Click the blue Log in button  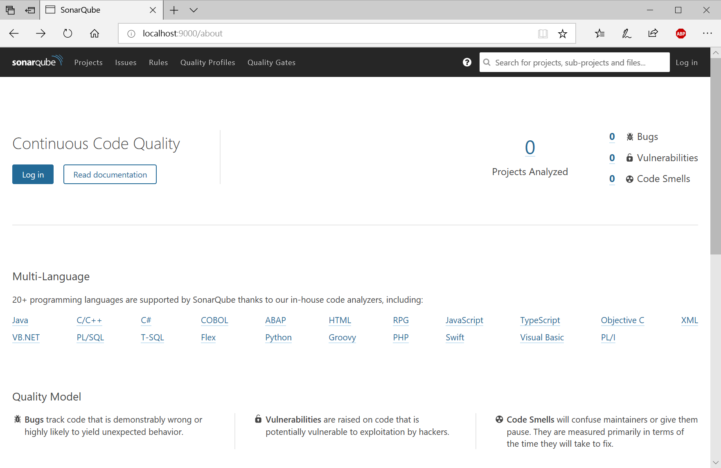click(33, 174)
